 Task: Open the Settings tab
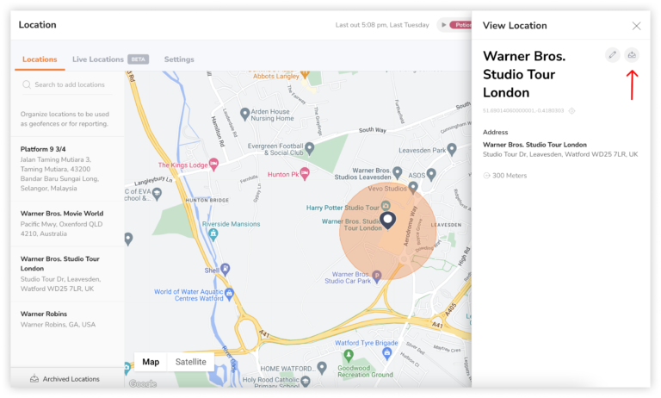179,59
